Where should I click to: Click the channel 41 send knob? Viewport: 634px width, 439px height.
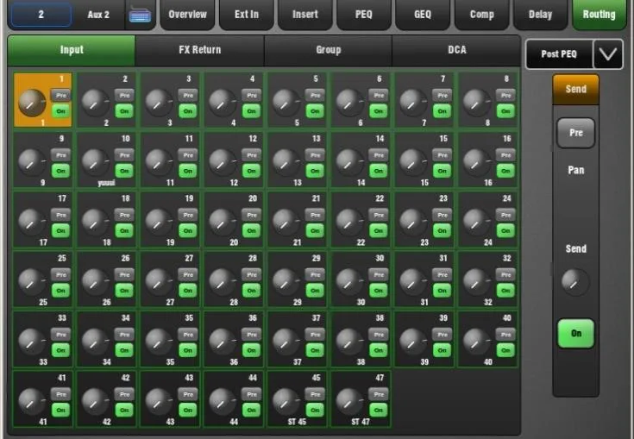coord(32,403)
